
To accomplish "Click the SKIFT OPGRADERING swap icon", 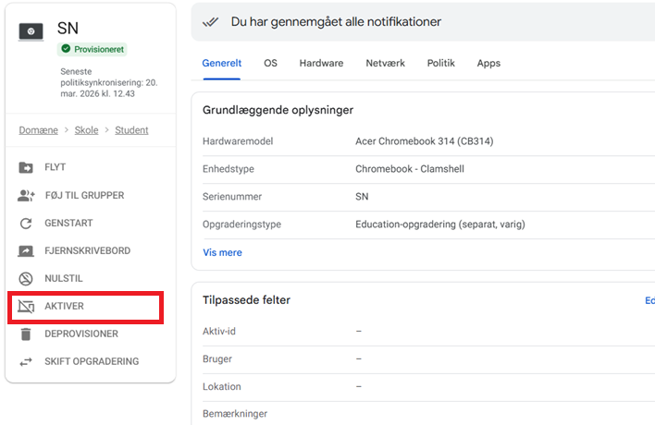I will pyautogui.click(x=26, y=361).
